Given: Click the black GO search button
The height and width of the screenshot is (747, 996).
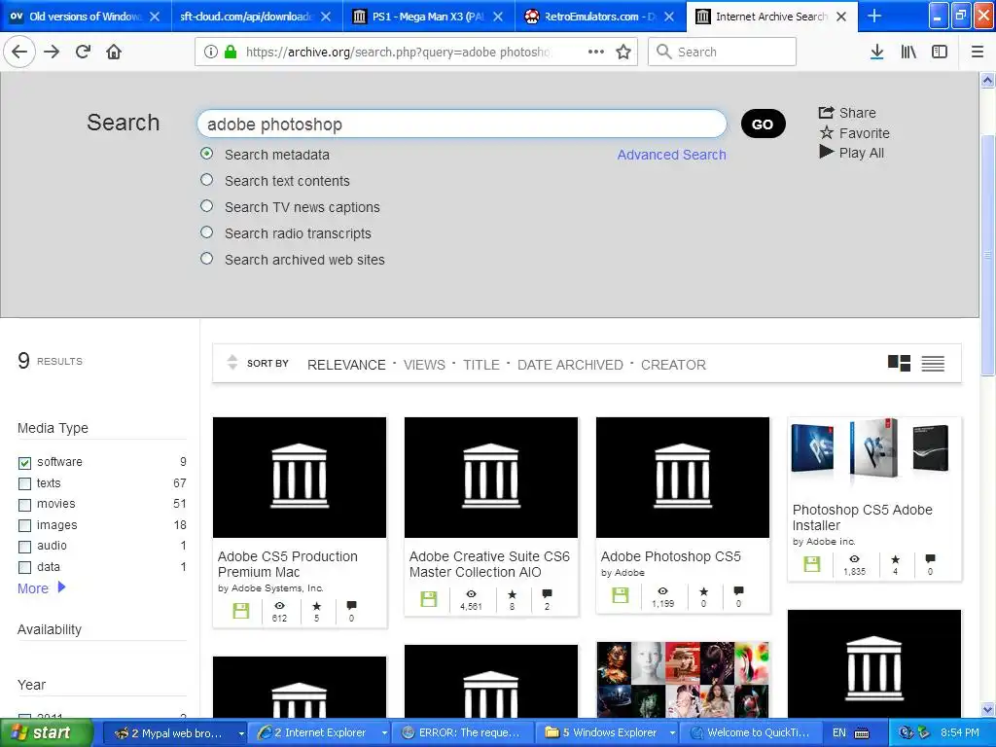Looking at the screenshot, I should pyautogui.click(x=763, y=124).
